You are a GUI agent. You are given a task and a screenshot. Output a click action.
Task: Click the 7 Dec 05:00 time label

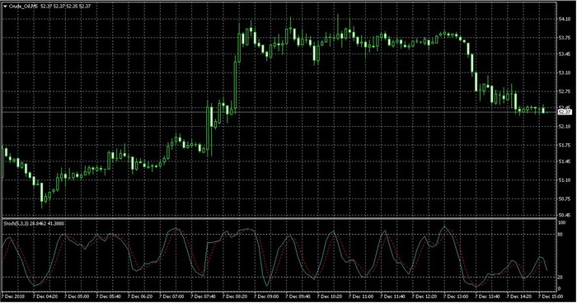(x=77, y=296)
